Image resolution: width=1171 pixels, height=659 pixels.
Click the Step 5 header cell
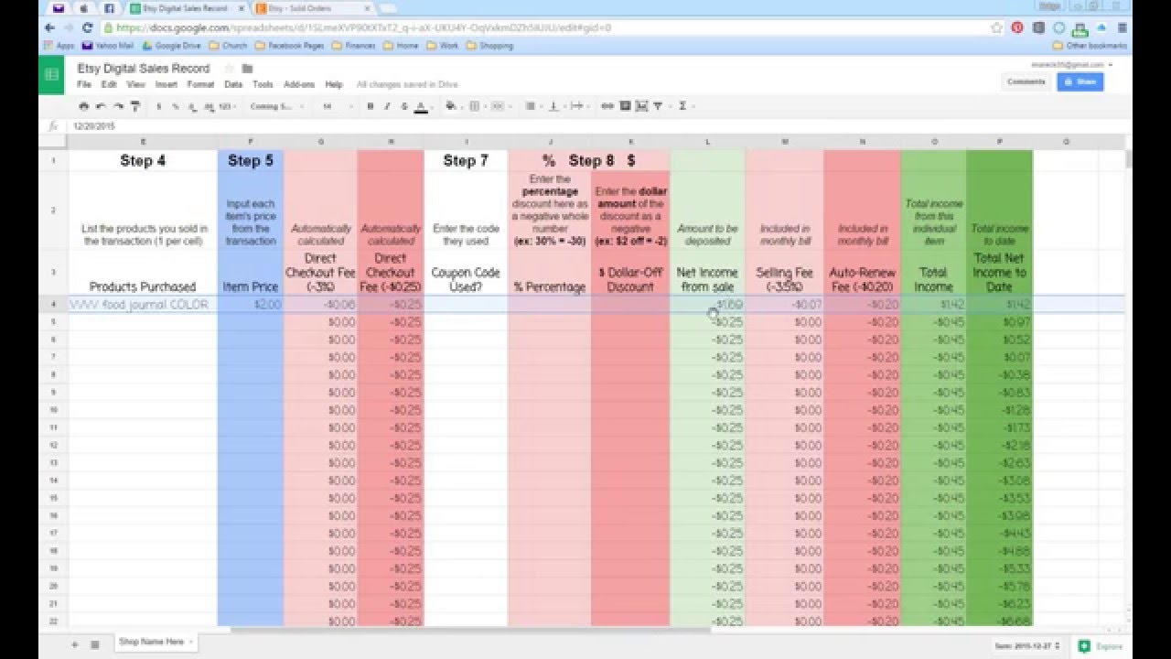pos(251,160)
